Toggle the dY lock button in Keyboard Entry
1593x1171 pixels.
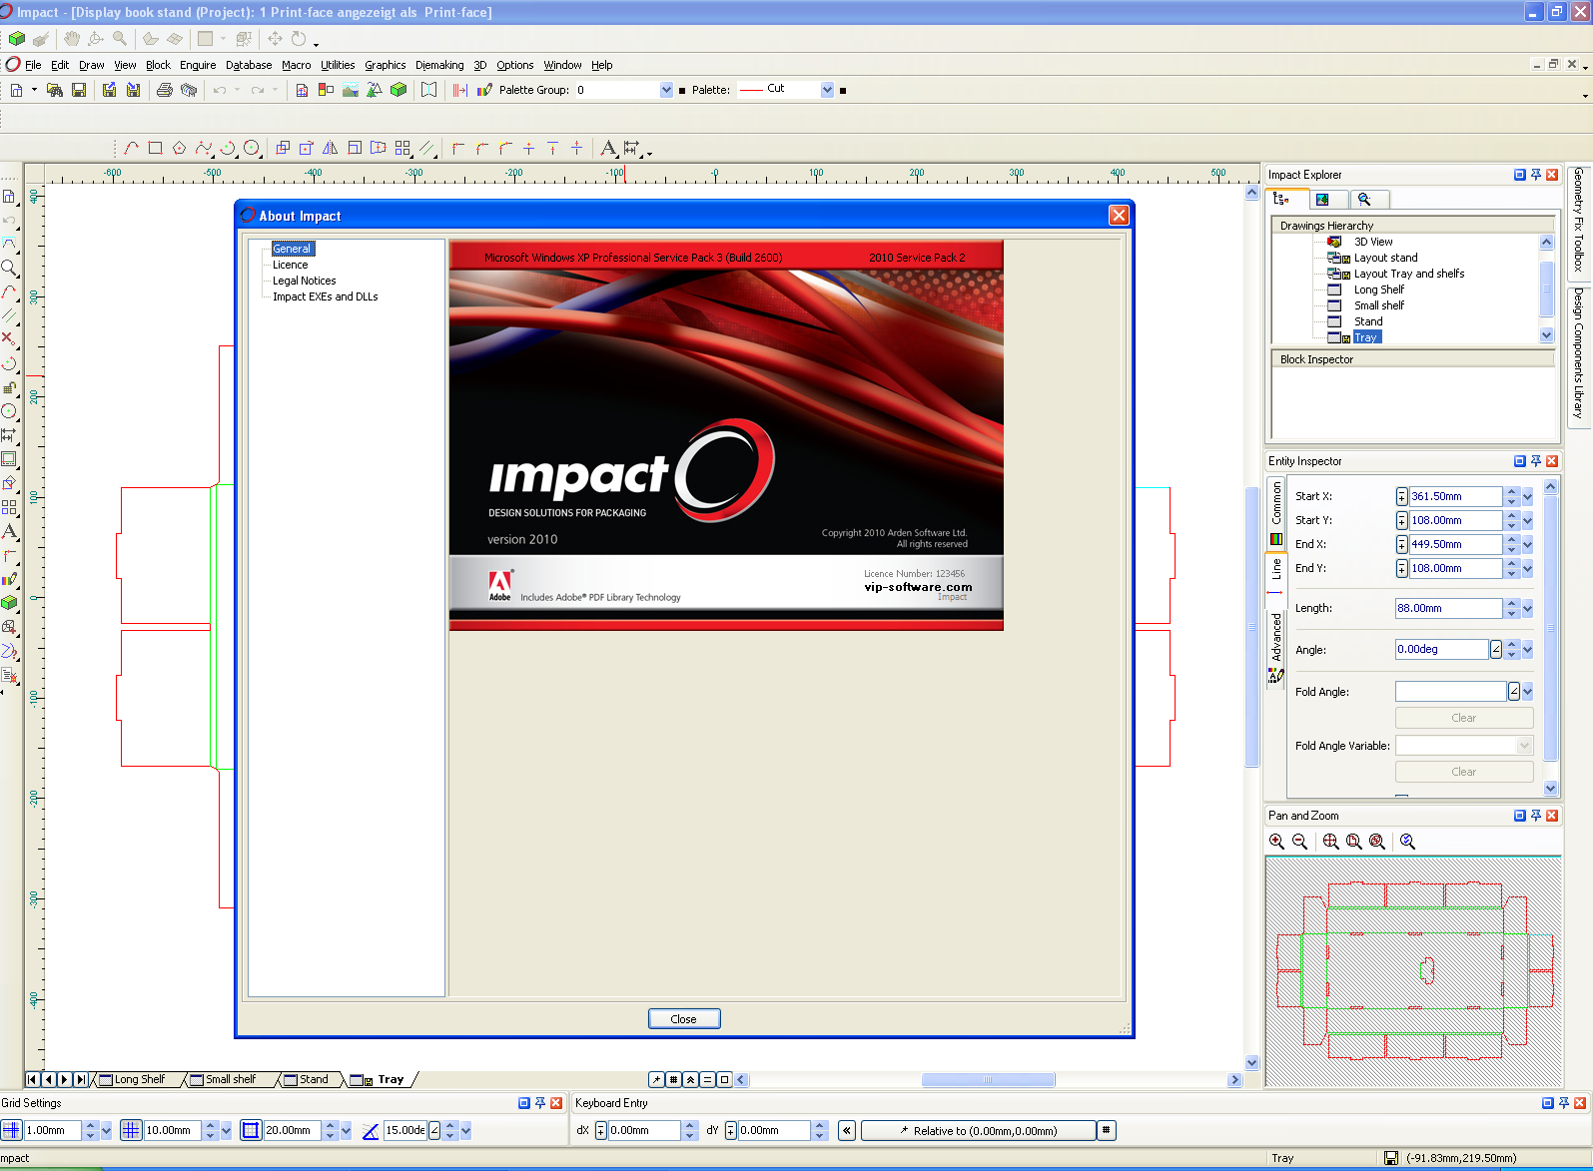coord(731,1131)
